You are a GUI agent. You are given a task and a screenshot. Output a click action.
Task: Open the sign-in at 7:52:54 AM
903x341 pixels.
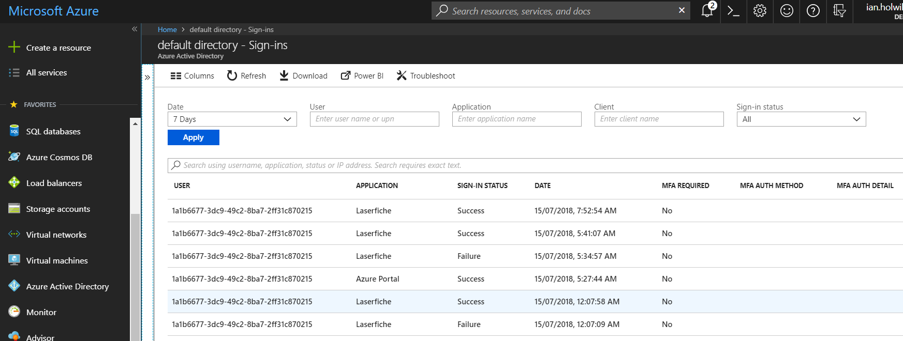[535, 211]
